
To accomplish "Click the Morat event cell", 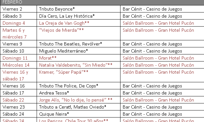I will [79, 58].
